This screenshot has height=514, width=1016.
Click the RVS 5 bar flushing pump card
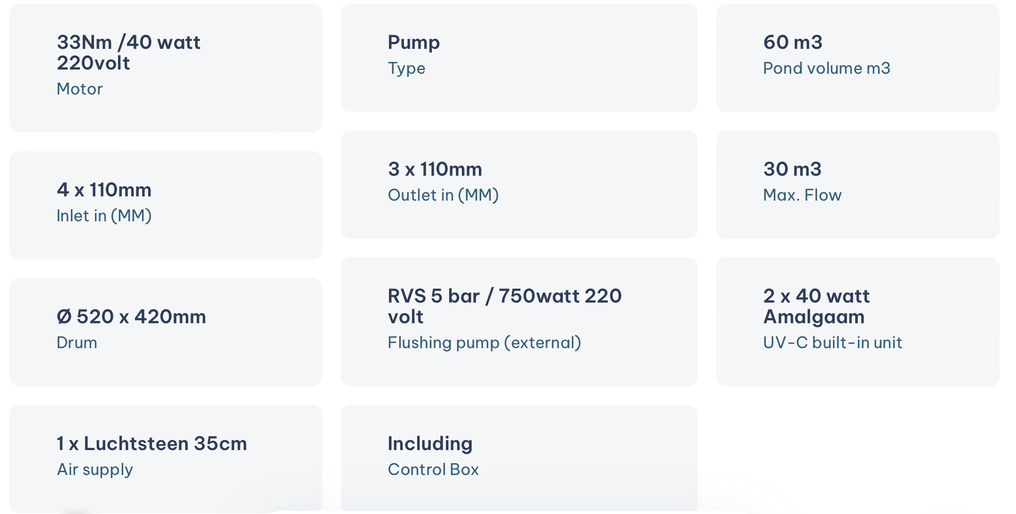tap(519, 322)
